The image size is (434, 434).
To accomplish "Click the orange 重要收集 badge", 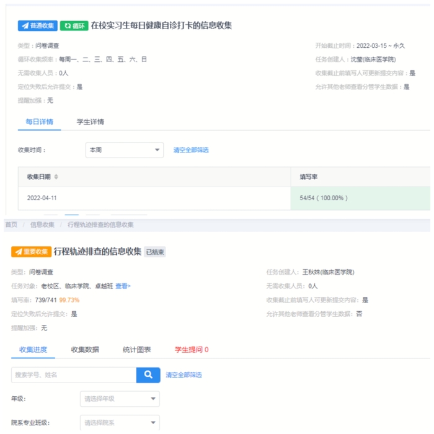I will [31, 252].
